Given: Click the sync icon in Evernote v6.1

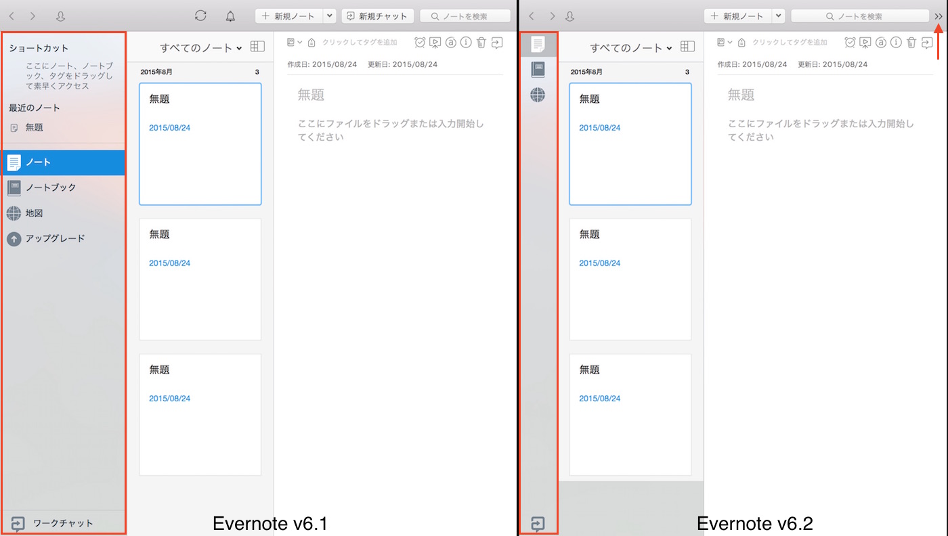Looking at the screenshot, I should point(200,16).
